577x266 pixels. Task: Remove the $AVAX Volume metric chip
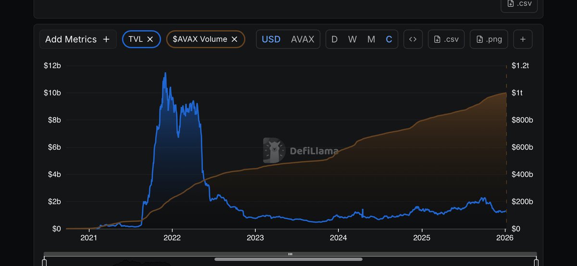pos(235,39)
